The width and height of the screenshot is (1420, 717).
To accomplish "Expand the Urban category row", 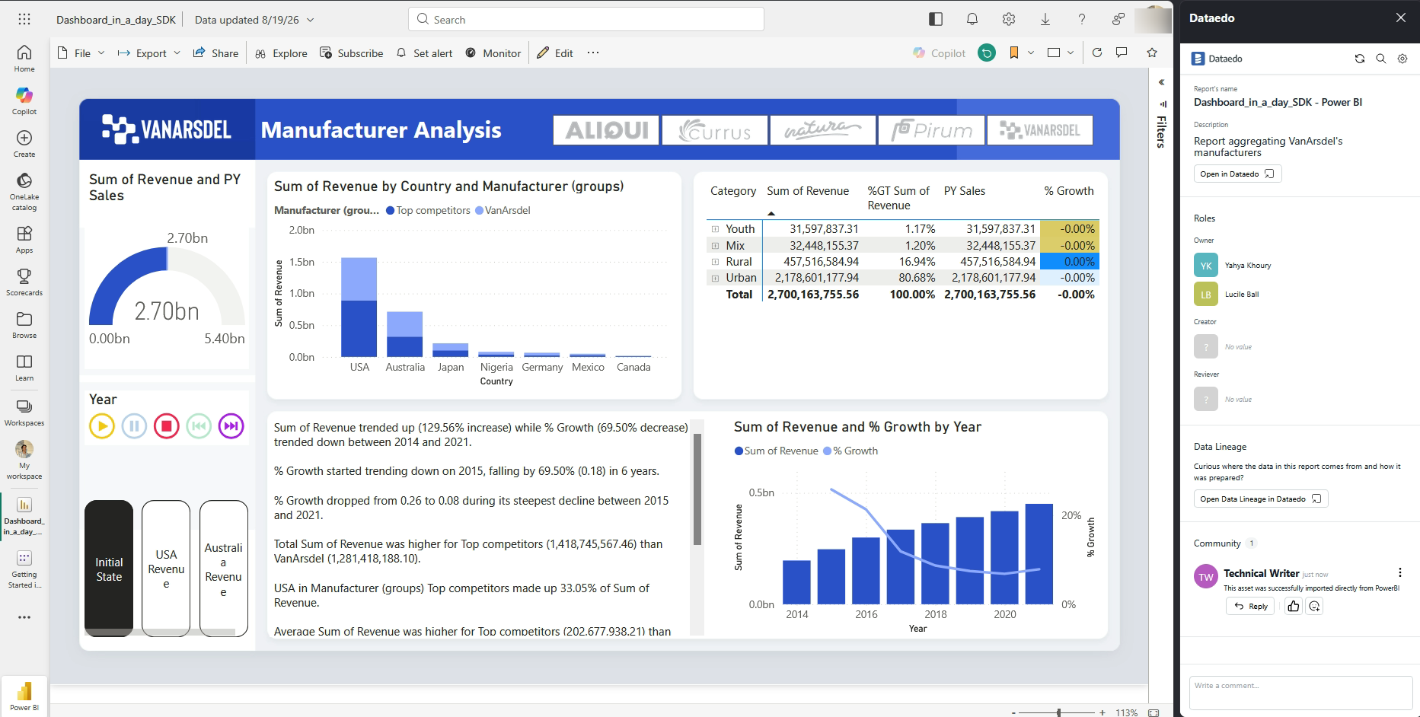I will click(x=715, y=279).
